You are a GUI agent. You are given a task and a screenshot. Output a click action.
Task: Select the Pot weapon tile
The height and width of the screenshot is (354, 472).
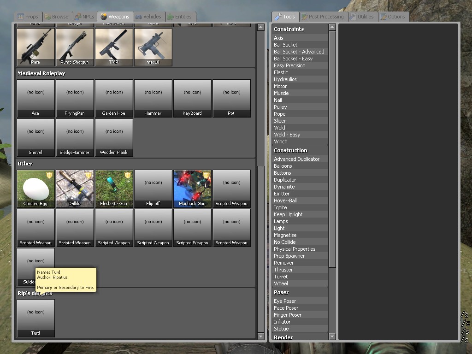click(x=231, y=98)
